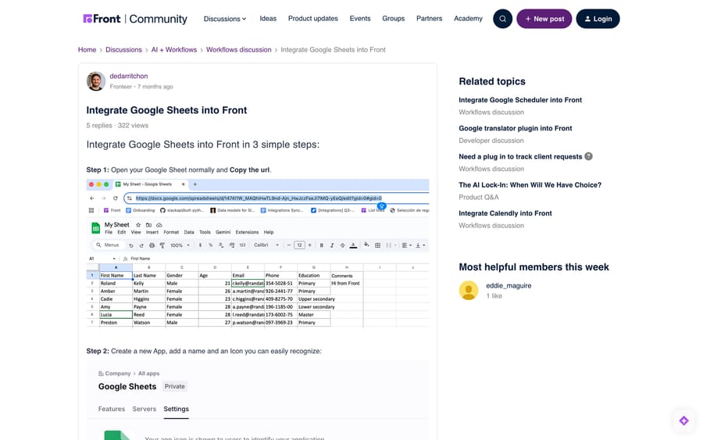Open the search icon button in the header
The width and height of the screenshot is (703, 440).
502,19
